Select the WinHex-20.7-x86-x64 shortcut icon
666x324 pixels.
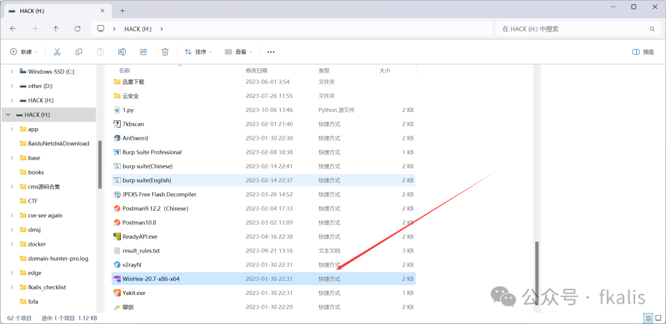(x=117, y=278)
